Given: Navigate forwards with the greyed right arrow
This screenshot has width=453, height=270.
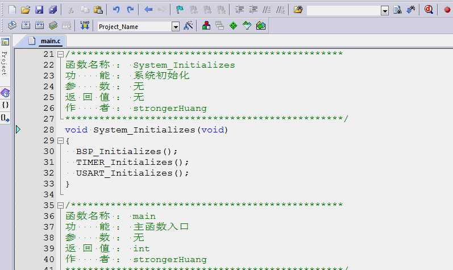Looking at the screenshot, I should pyautogui.click(x=162, y=10).
